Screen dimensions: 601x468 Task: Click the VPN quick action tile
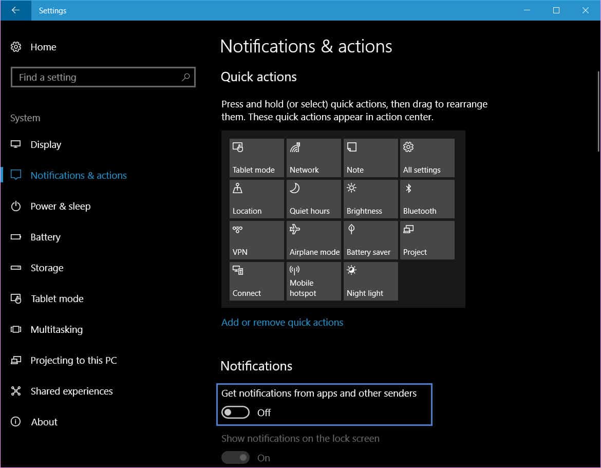[256, 240]
